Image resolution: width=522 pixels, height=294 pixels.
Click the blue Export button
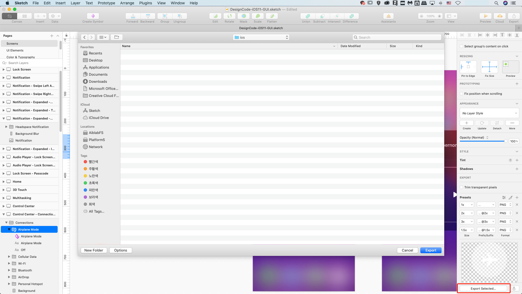pos(431,250)
